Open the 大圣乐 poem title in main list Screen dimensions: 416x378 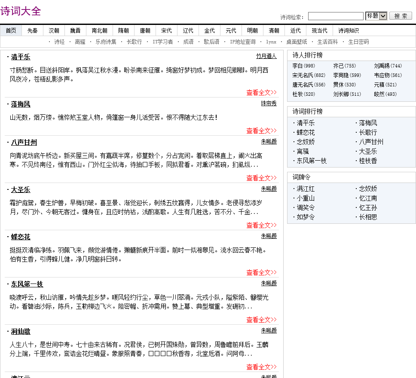tap(21, 189)
